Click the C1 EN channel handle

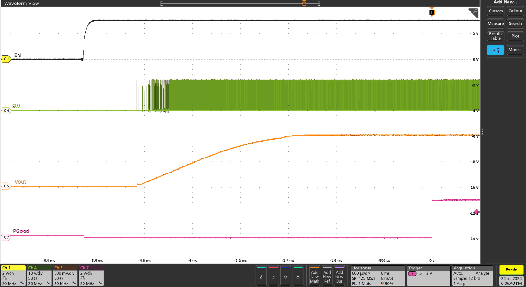[6, 59]
